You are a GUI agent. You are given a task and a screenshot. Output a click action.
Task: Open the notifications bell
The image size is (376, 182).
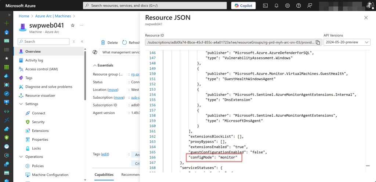point(276,5)
